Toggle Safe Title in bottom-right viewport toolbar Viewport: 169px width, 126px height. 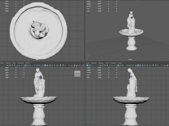[x=132, y=65]
